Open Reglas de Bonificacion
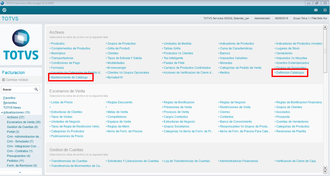Viewport: 330px width, 176px height. (179, 102)
